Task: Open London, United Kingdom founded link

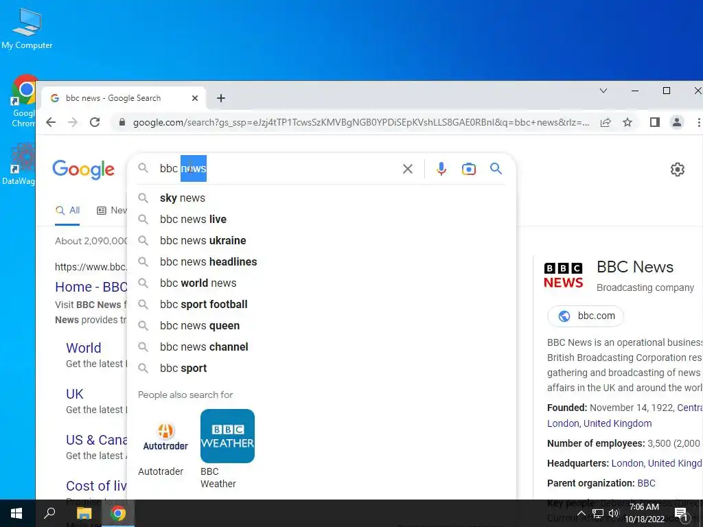Action: point(599,423)
